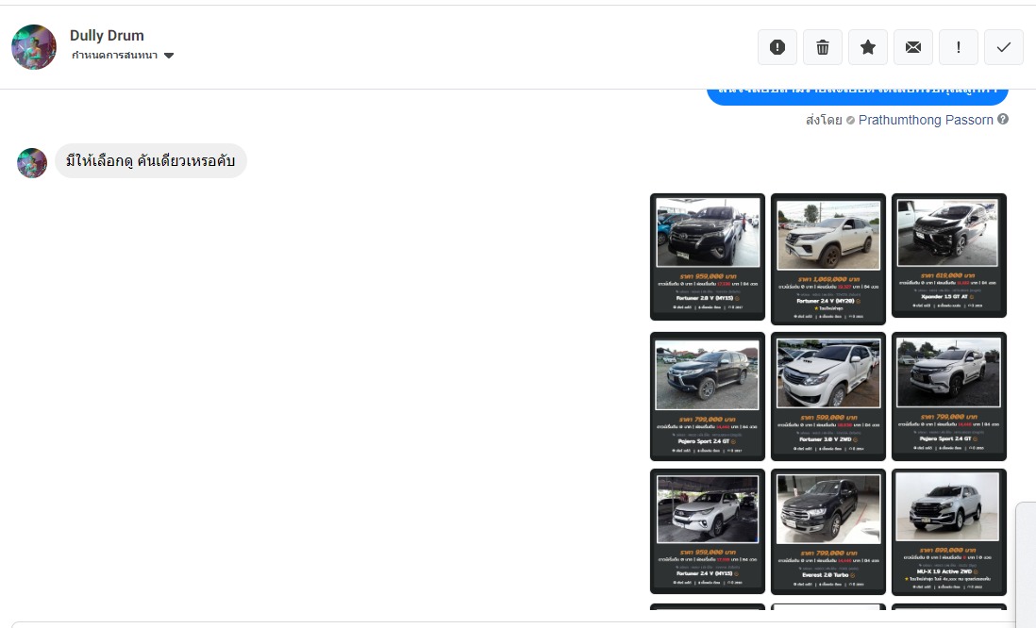
Task: Click small avatar beside the incoming message
Action: point(32,162)
